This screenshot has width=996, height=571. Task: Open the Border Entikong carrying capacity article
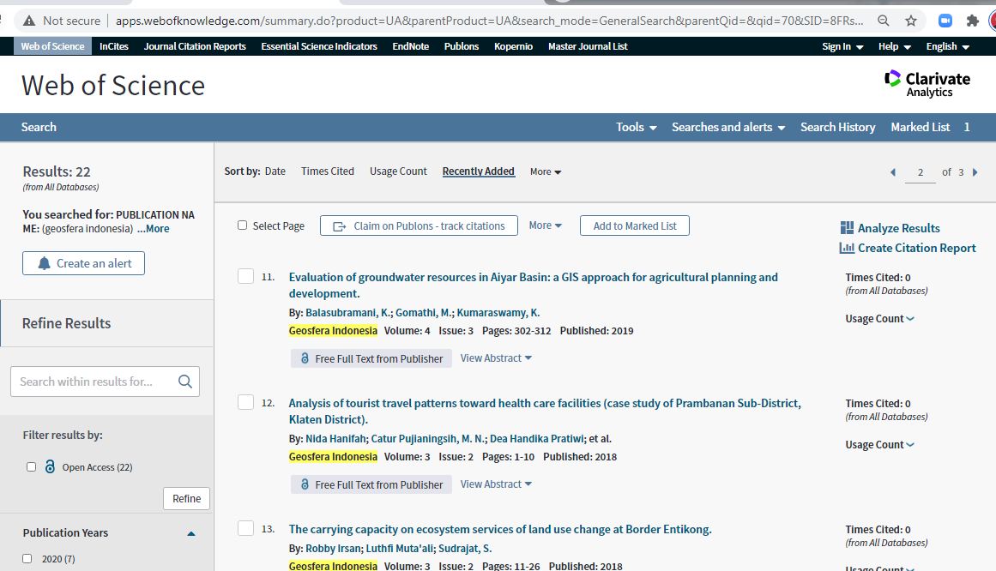tap(500, 529)
